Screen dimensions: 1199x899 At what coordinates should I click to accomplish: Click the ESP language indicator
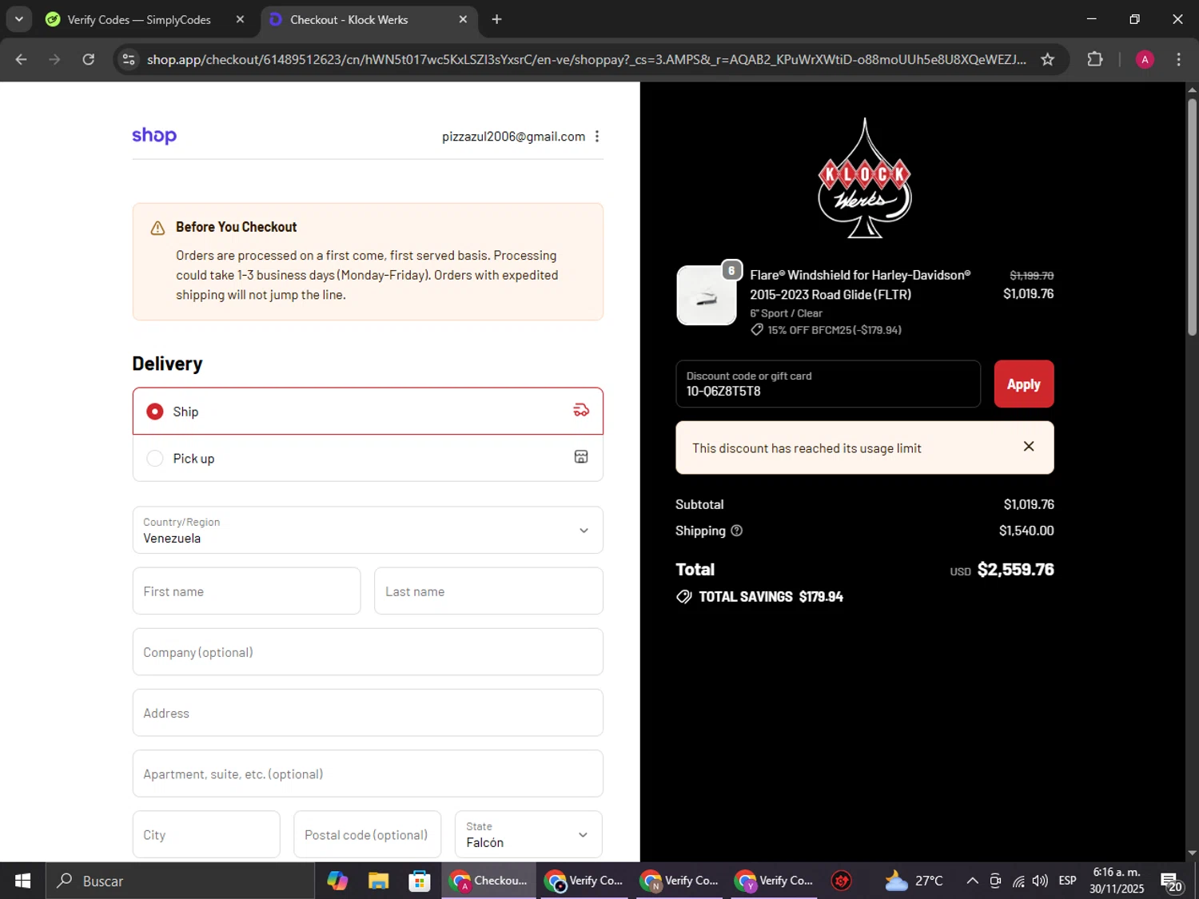1067,881
